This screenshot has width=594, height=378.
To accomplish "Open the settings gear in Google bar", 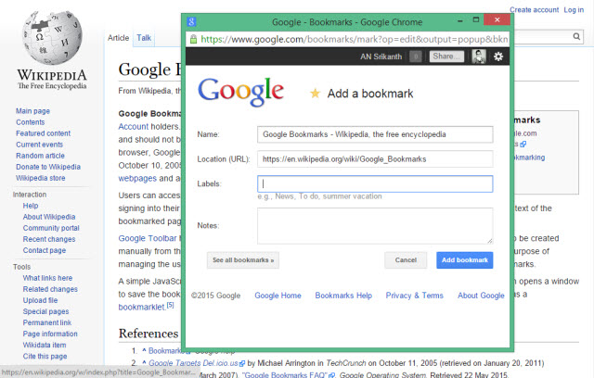I will click(x=498, y=57).
